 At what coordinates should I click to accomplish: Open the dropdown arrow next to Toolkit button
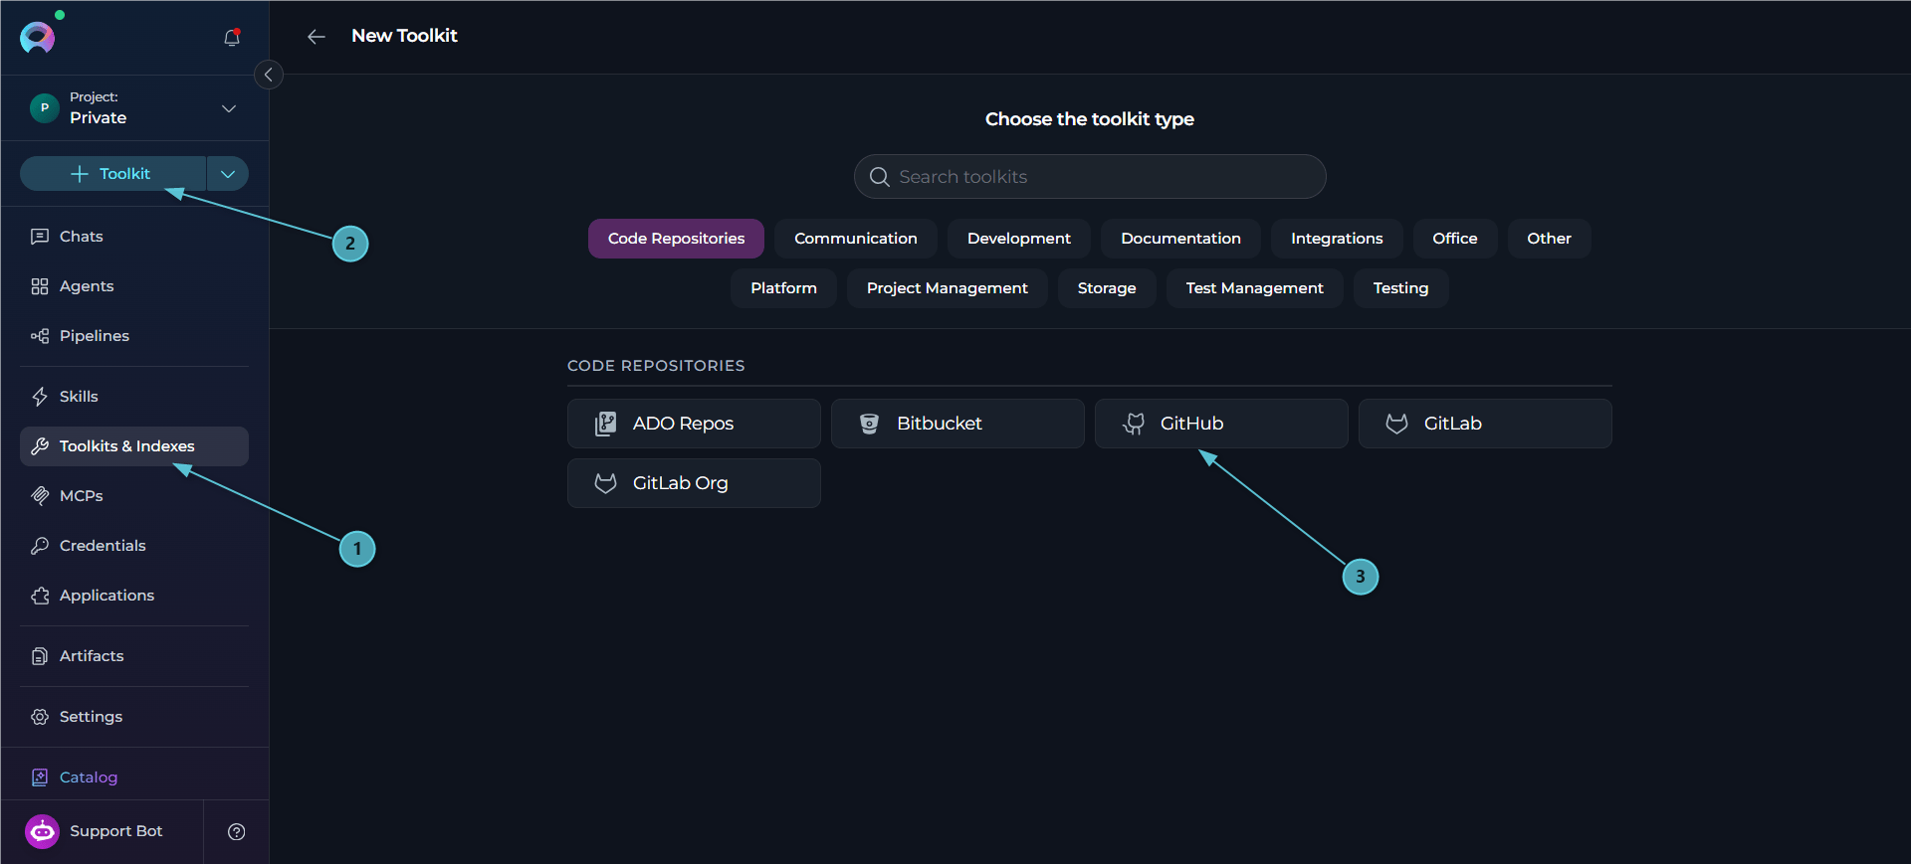point(228,174)
